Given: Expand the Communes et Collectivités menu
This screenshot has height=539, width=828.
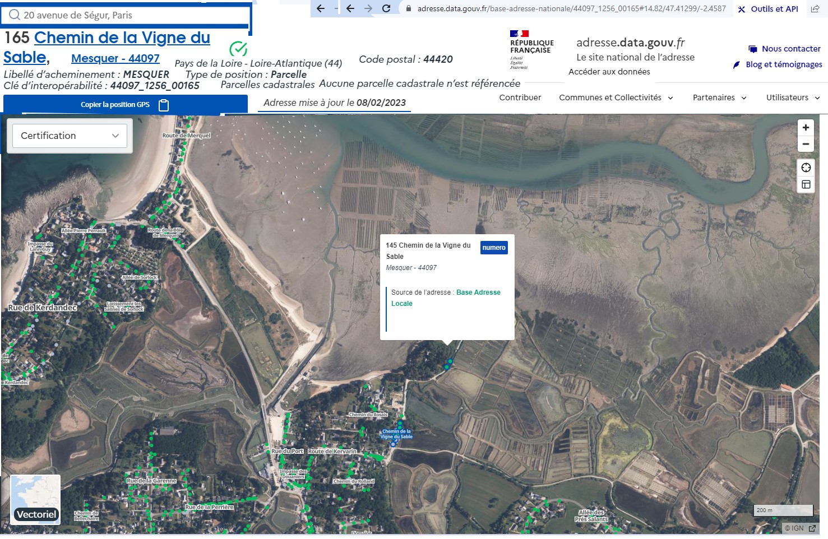Looking at the screenshot, I should (616, 97).
